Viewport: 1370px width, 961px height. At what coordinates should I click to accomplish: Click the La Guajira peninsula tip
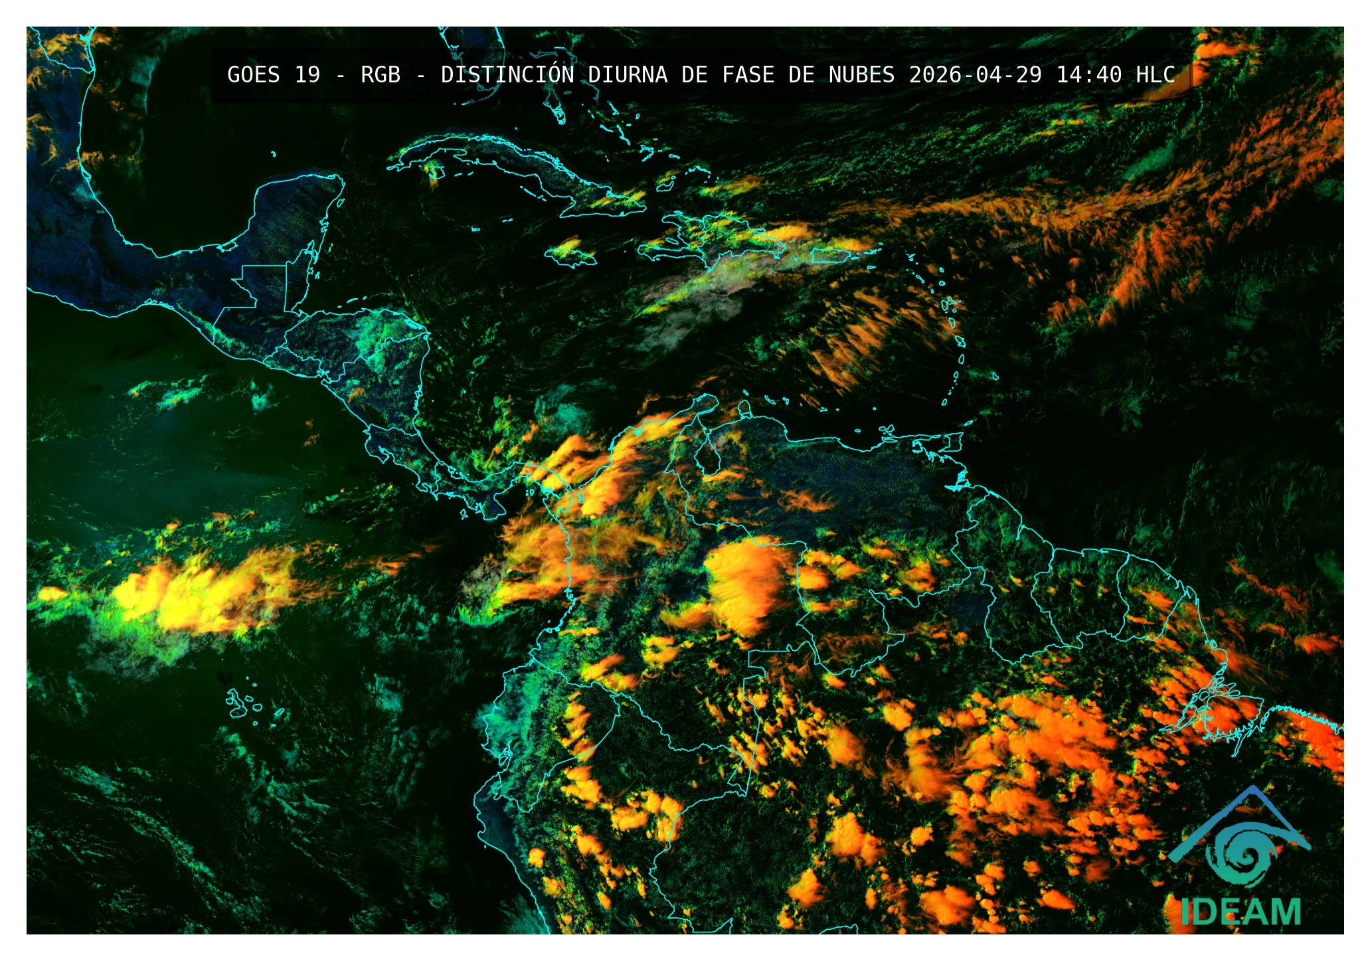[x=708, y=400]
